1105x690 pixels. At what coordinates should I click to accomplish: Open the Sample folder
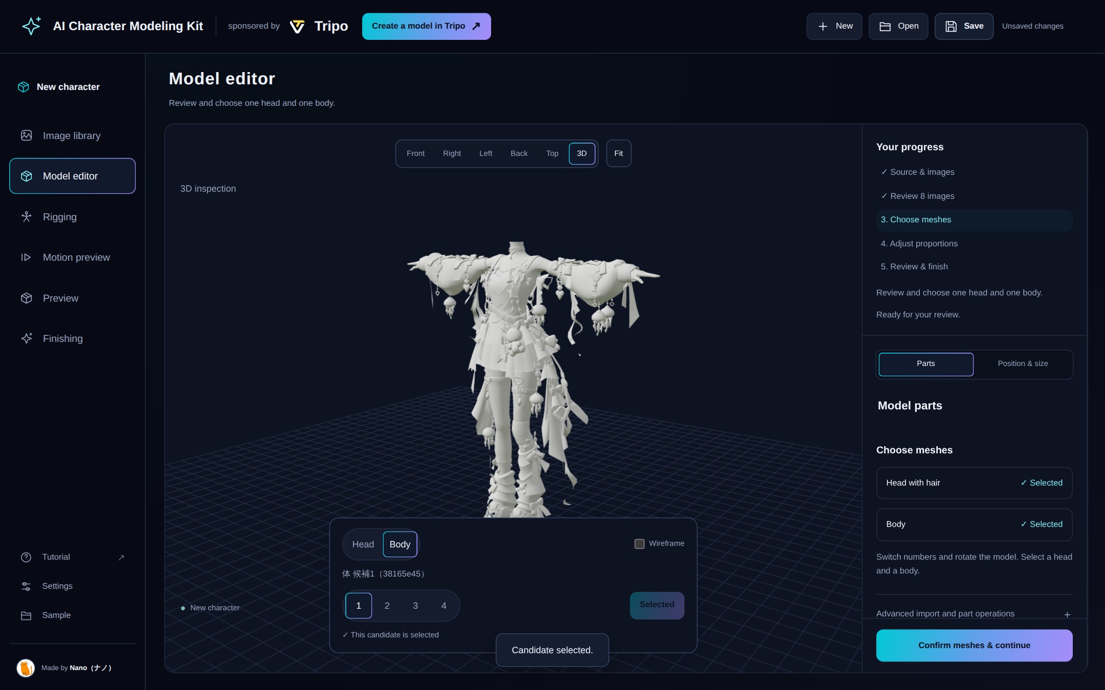click(72, 615)
